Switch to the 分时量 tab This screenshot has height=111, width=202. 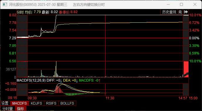click(8, 109)
